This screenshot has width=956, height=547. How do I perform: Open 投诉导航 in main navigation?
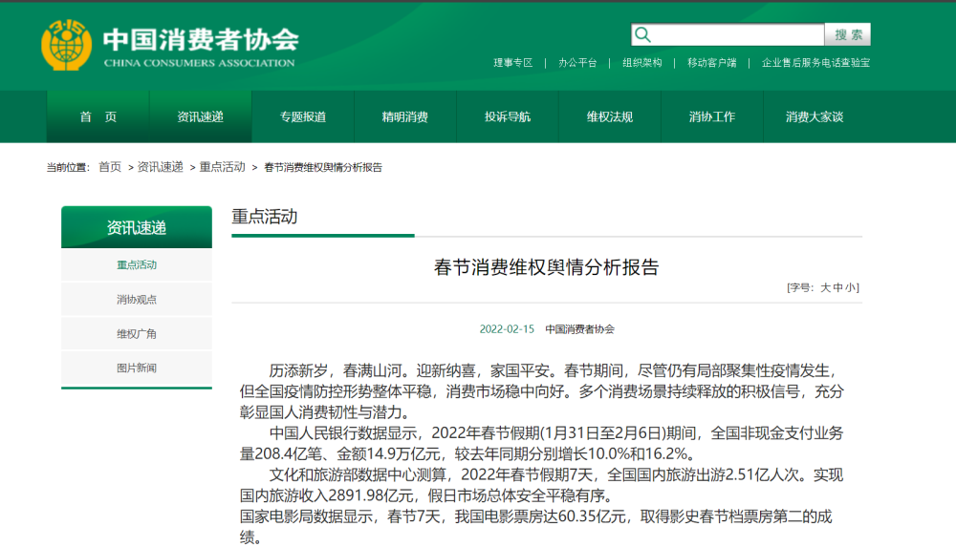click(508, 117)
